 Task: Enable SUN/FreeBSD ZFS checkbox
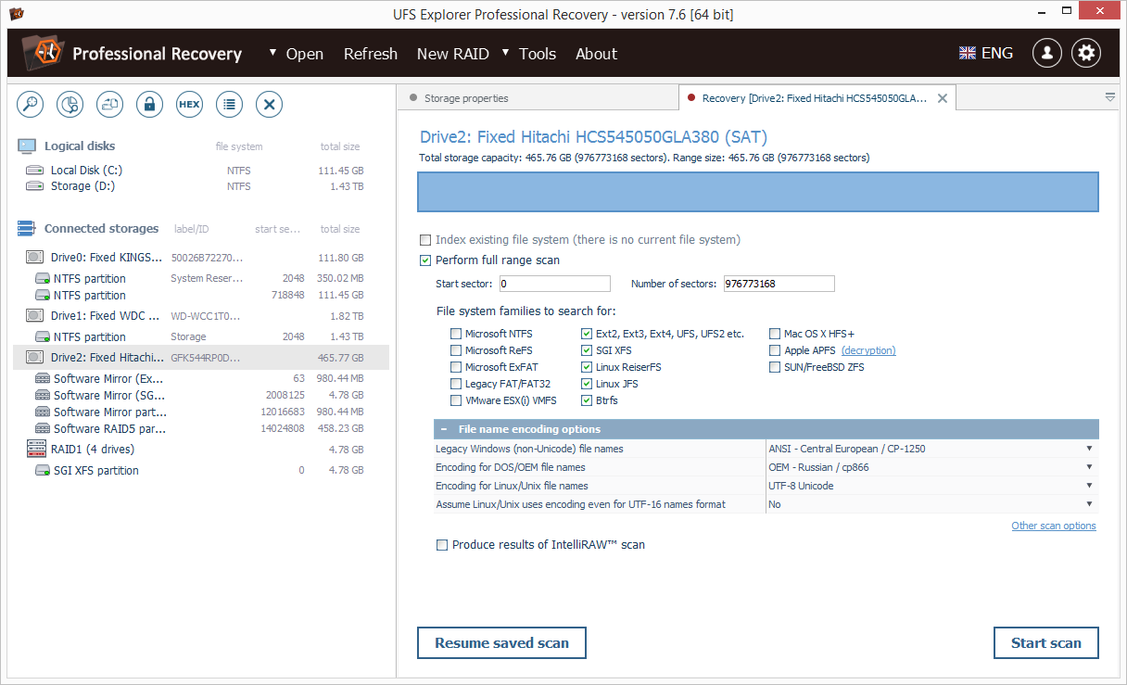(x=775, y=367)
